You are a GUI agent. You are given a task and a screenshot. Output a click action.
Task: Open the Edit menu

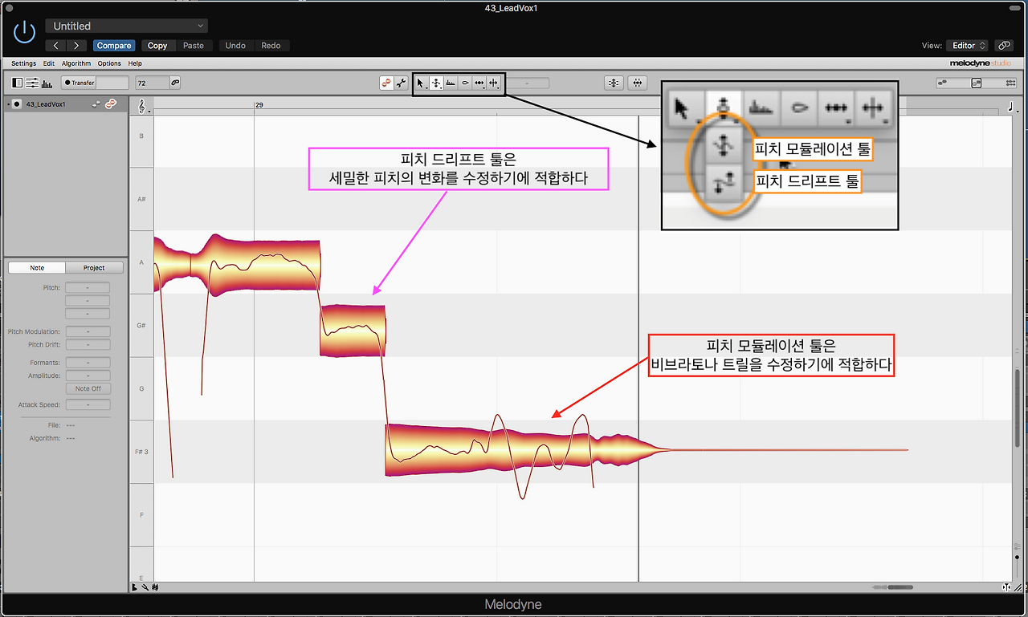49,63
